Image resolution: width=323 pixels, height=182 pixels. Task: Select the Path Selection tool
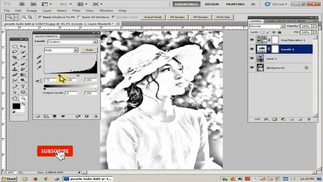tap(15, 92)
